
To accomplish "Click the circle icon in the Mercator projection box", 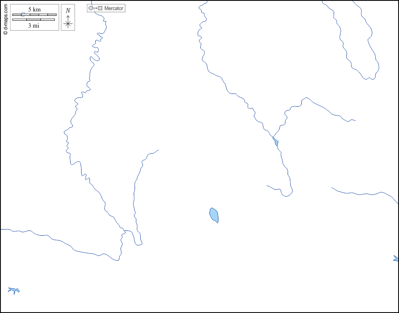I will pos(91,8).
